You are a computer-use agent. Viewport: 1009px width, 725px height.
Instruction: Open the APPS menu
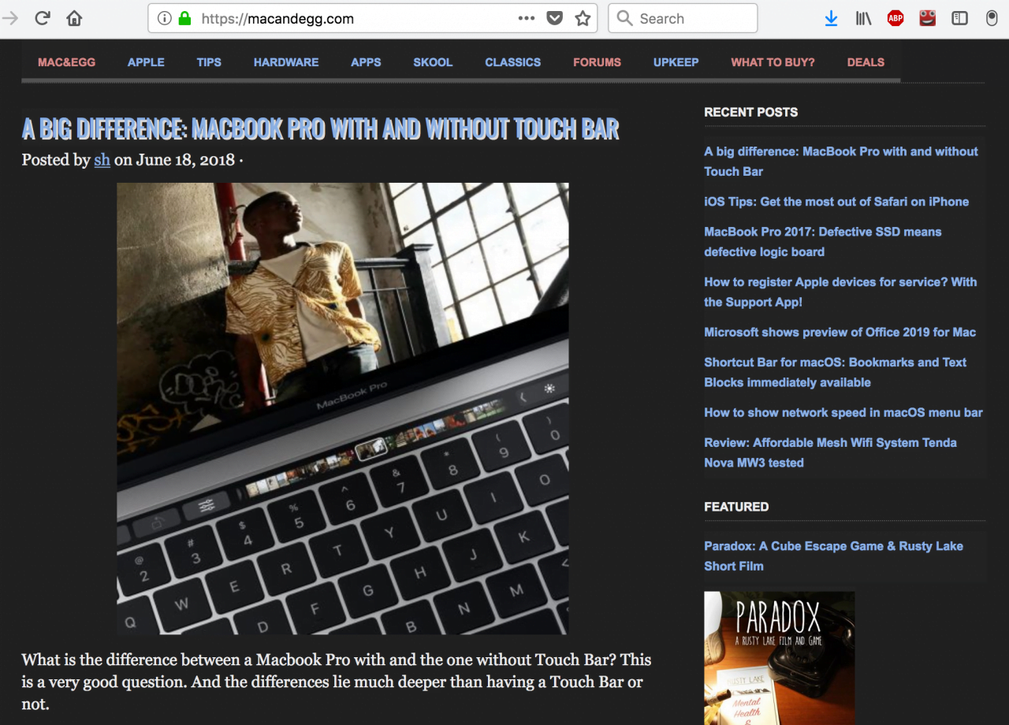[366, 62]
